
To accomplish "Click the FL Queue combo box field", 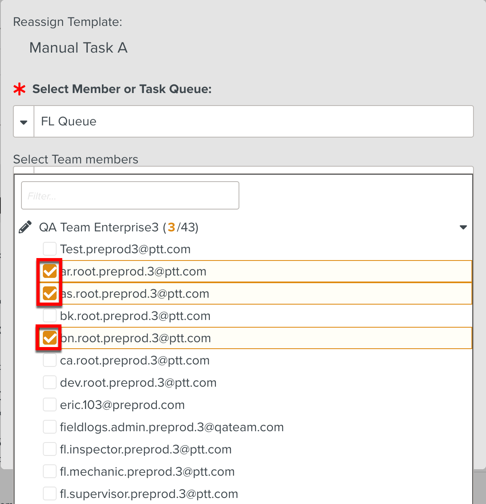I will pos(253,122).
